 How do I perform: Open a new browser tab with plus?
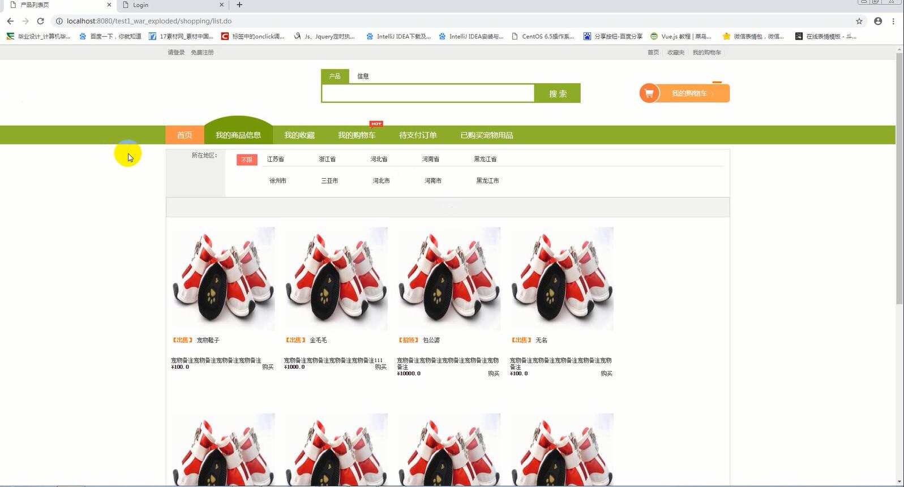click(x=239, y=5)
